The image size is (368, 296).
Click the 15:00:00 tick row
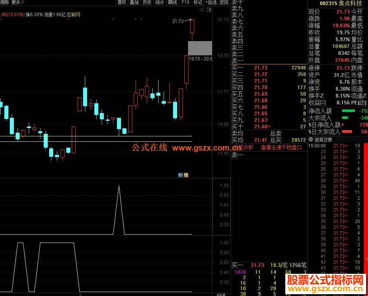click(335, 146)
